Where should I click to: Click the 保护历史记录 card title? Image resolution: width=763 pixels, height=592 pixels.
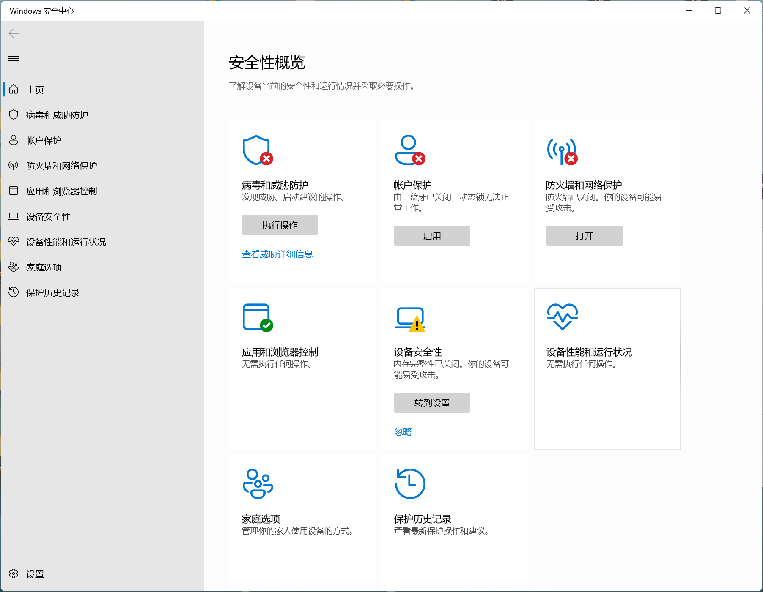click(423, 519)
